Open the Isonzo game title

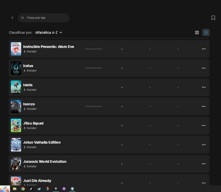29,104
